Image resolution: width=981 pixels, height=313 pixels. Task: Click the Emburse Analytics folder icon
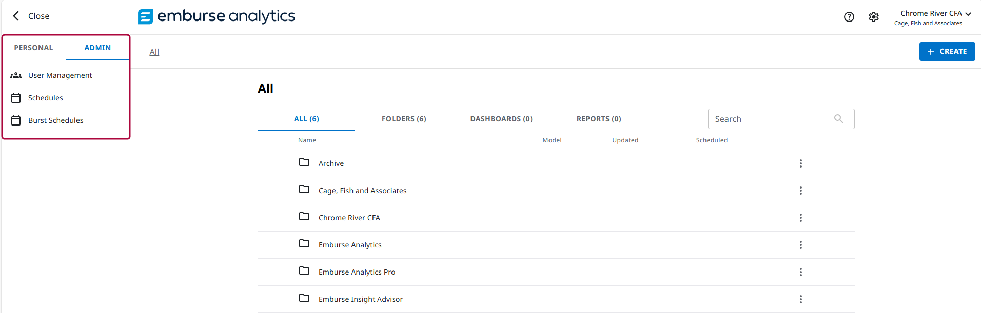tap(304, 243)
